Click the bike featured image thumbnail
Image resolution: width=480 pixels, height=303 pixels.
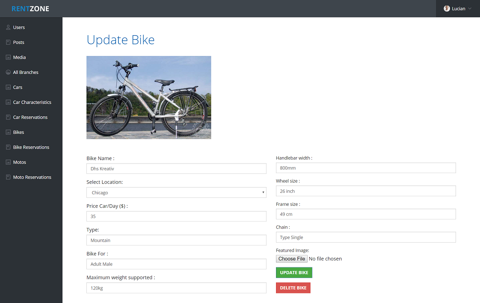click(149, 98)
